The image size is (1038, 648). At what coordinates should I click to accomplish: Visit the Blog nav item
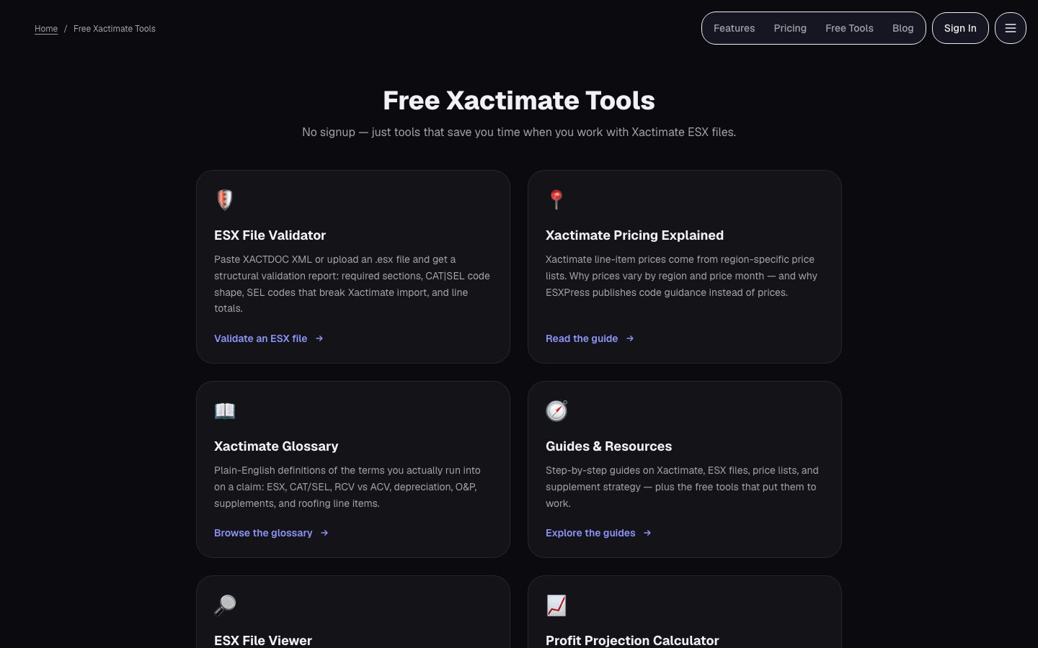(x=902, y=28)
